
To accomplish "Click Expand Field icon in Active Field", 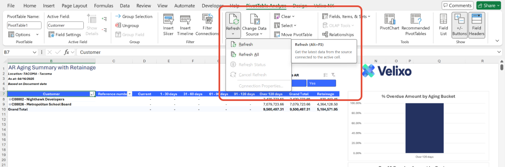I will click(104, 19).
